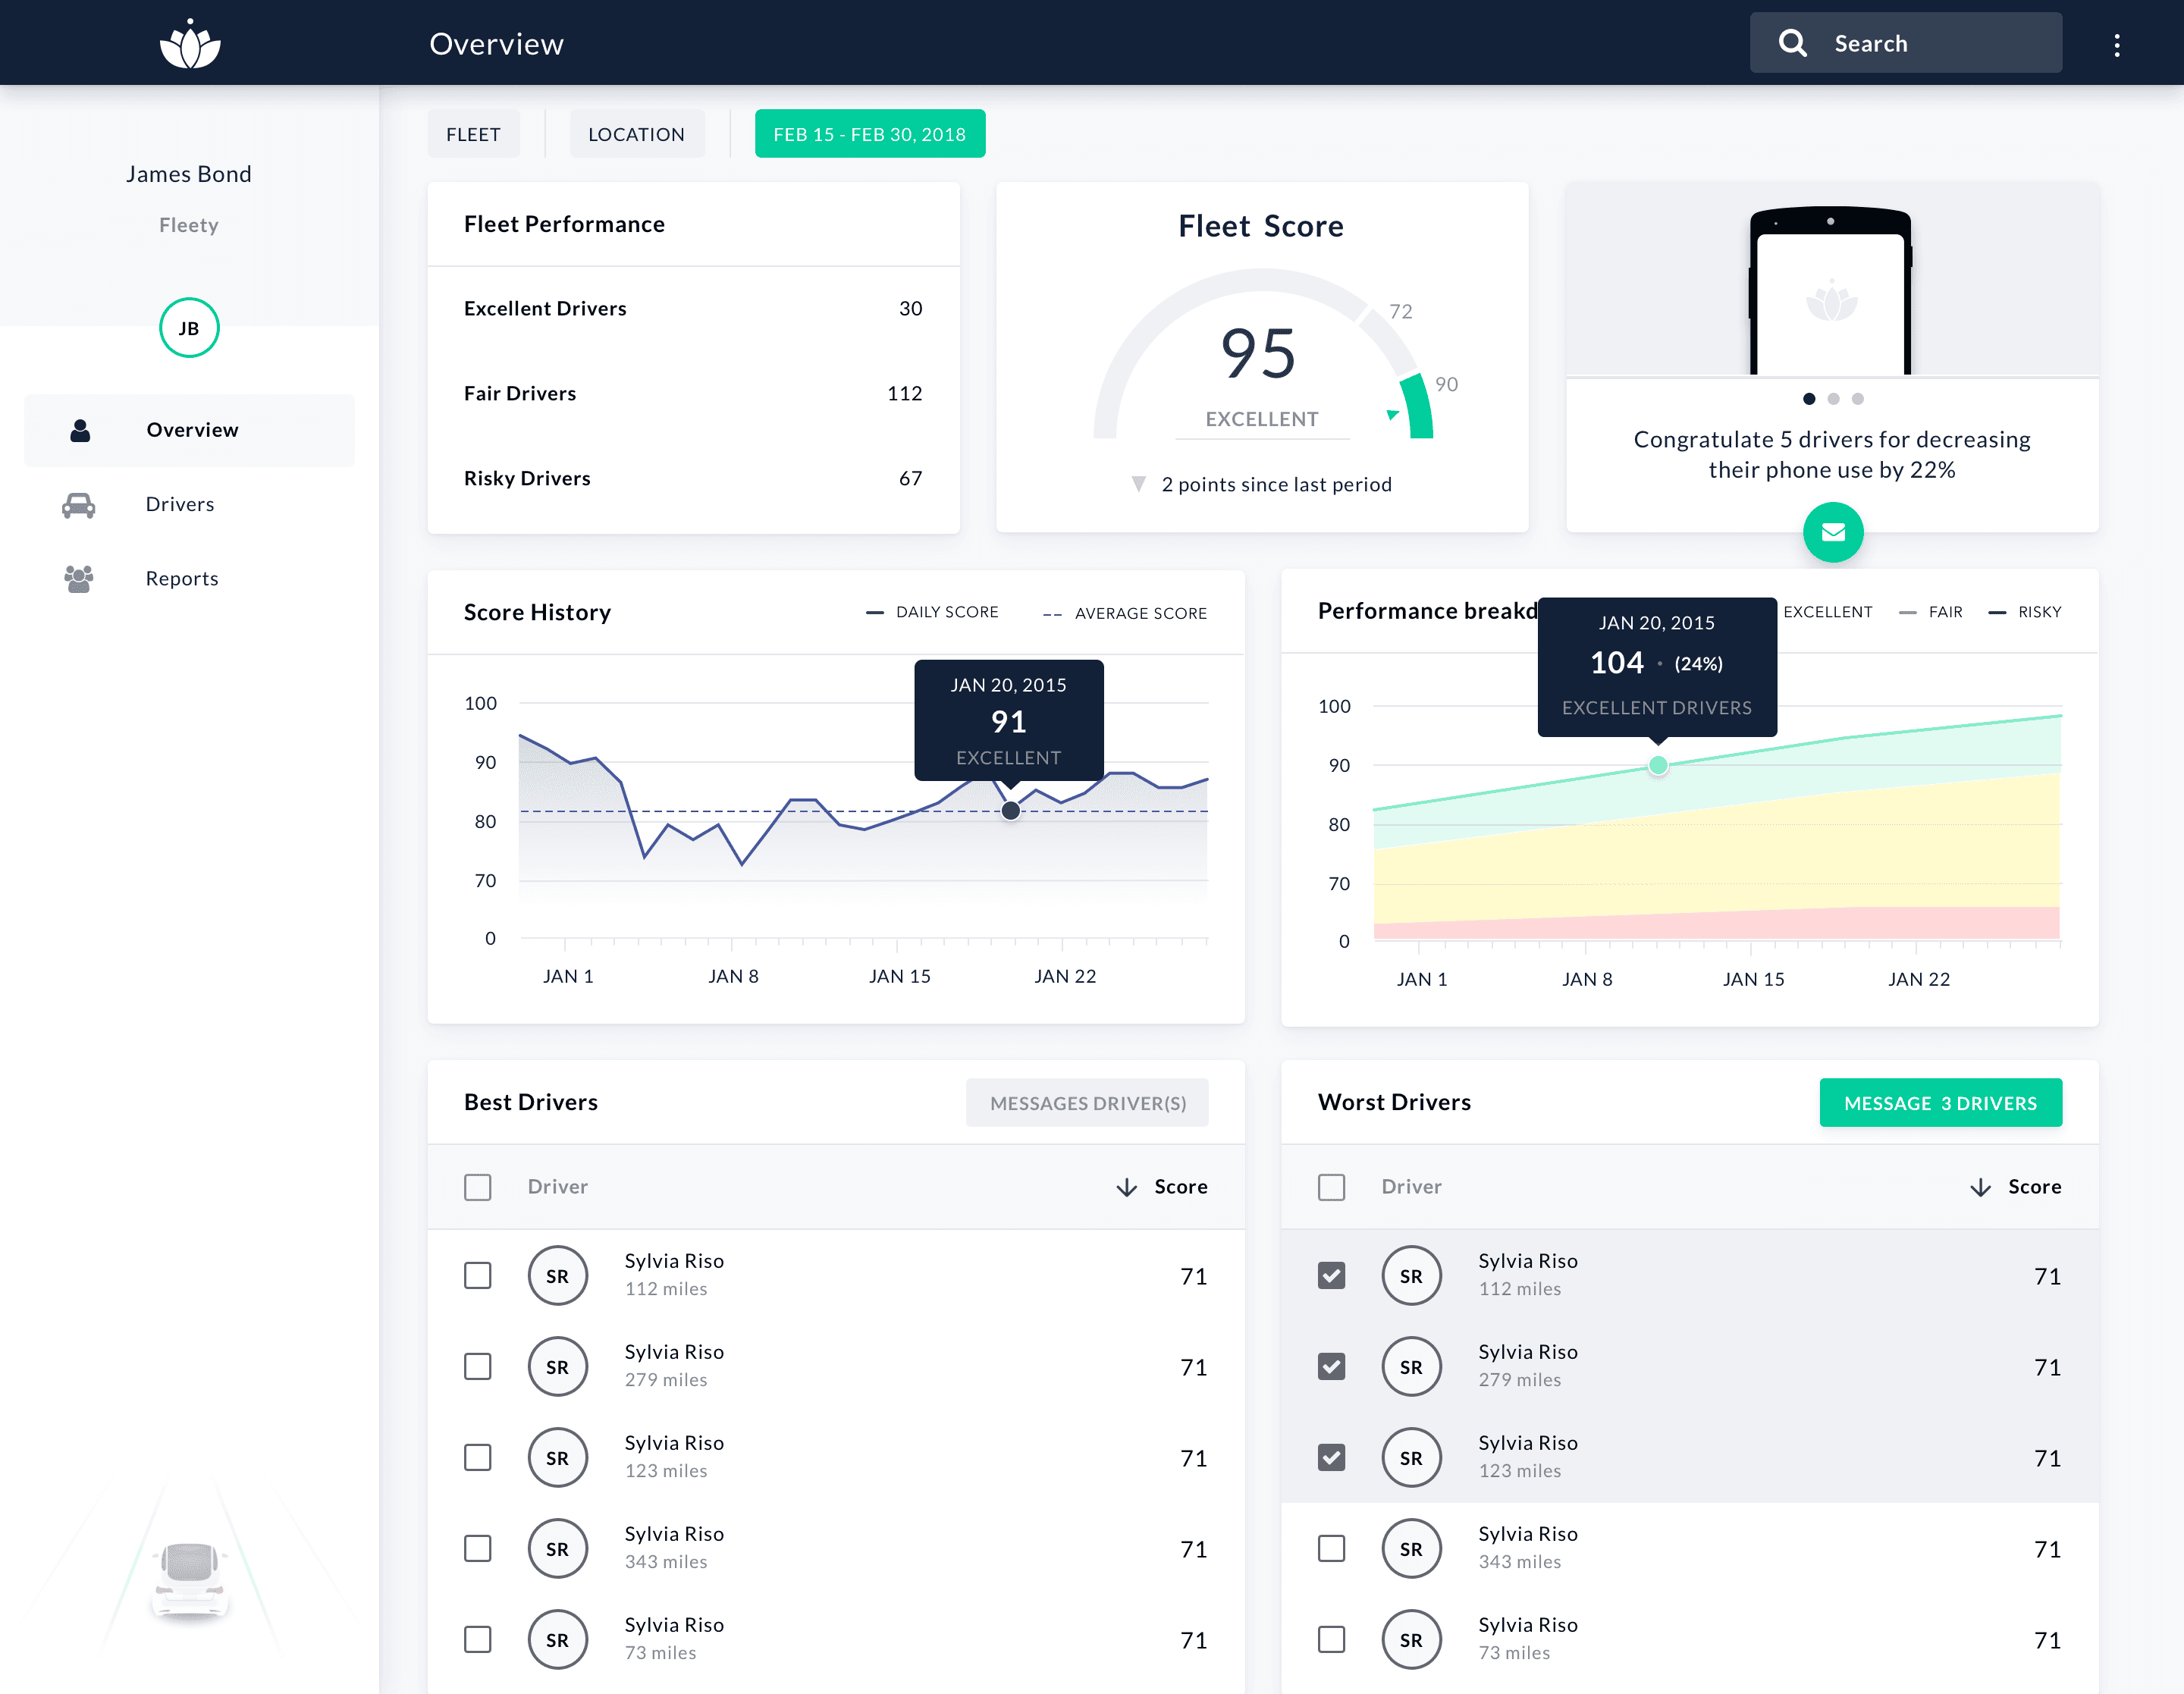Screen dimensions: 2184x1694
Task: Select the car icon next to Drivers
Action: click(x=78, y=504)
